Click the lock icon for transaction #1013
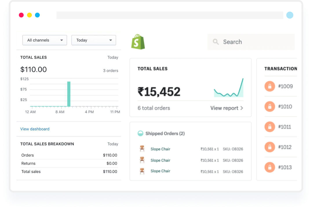Image resolution: width=312 pixels, height=210 pixels. pos(270,167)
